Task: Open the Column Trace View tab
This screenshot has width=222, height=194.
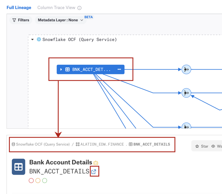Action: [x=56, y=8]
